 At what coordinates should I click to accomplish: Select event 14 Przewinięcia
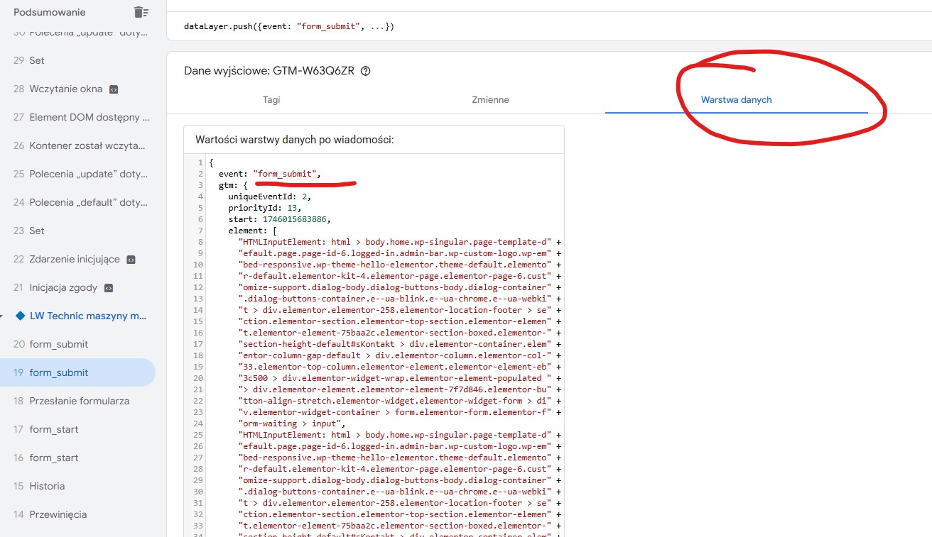point(58,514)
